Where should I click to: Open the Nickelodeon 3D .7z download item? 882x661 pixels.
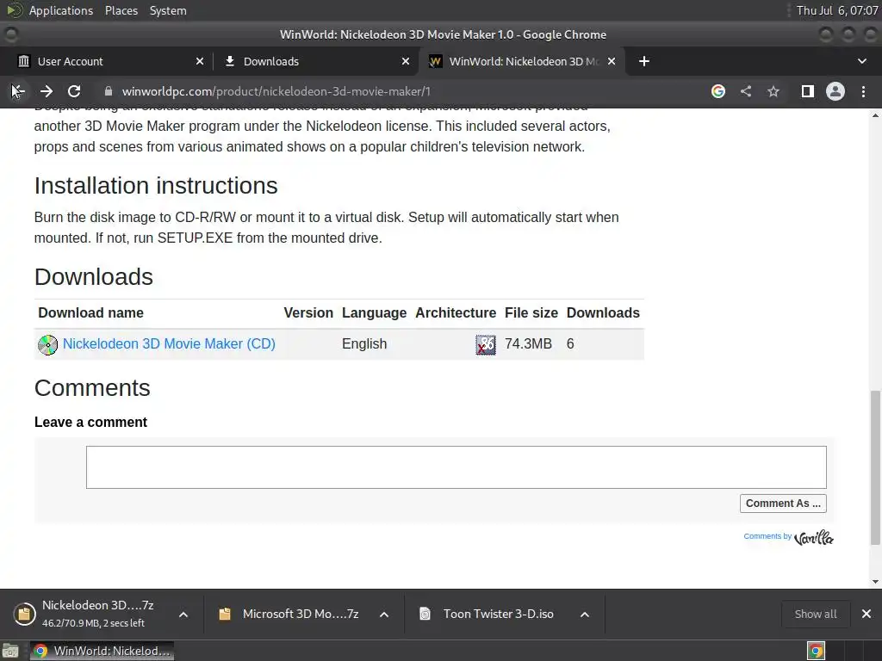[90, 614]
